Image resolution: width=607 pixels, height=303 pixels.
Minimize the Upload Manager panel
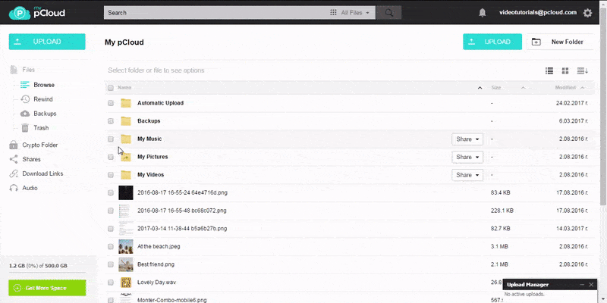[x=582, y=285]
